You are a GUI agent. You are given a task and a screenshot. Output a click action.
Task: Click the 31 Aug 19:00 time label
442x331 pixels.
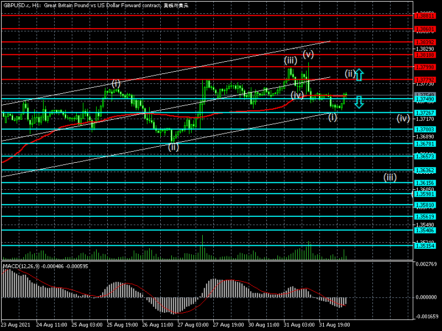335,325
